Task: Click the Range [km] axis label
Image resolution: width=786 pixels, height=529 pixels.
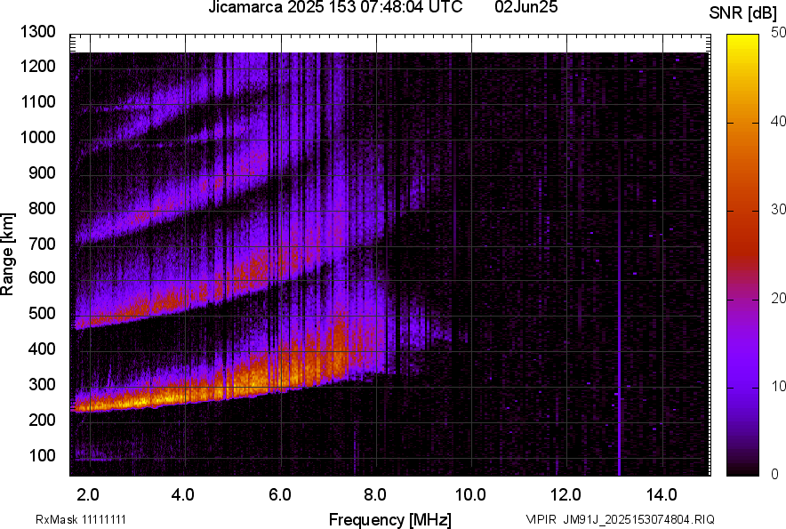Action: 7,254
